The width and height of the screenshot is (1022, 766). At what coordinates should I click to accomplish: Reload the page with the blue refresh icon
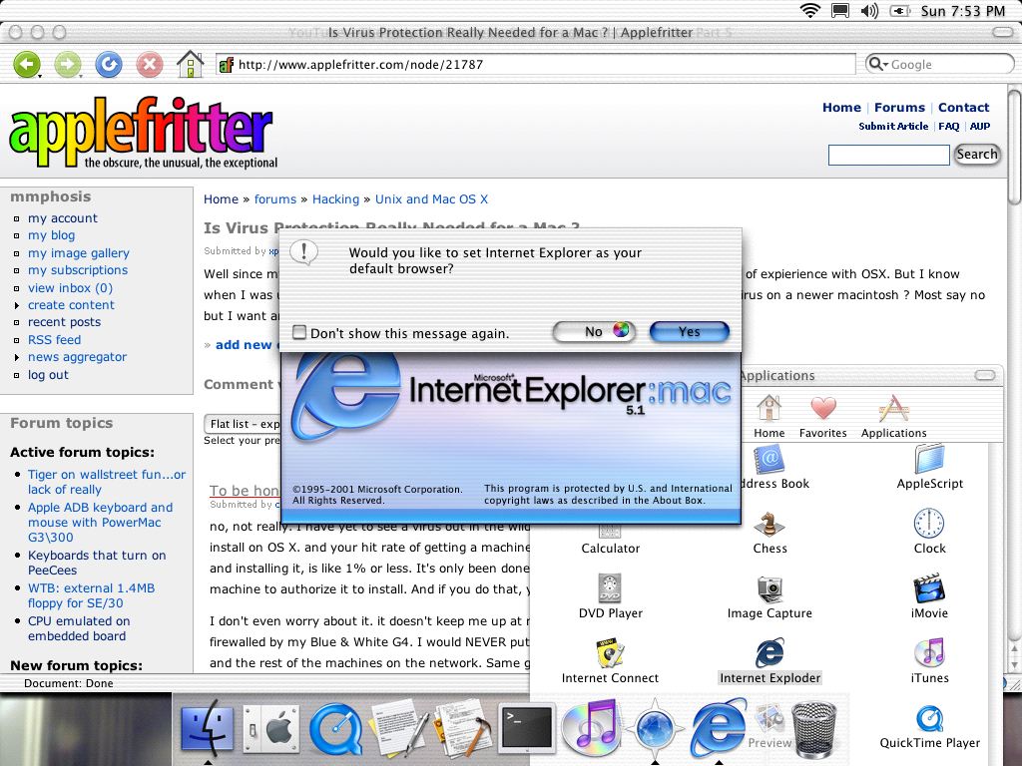(x=109, y=65)
